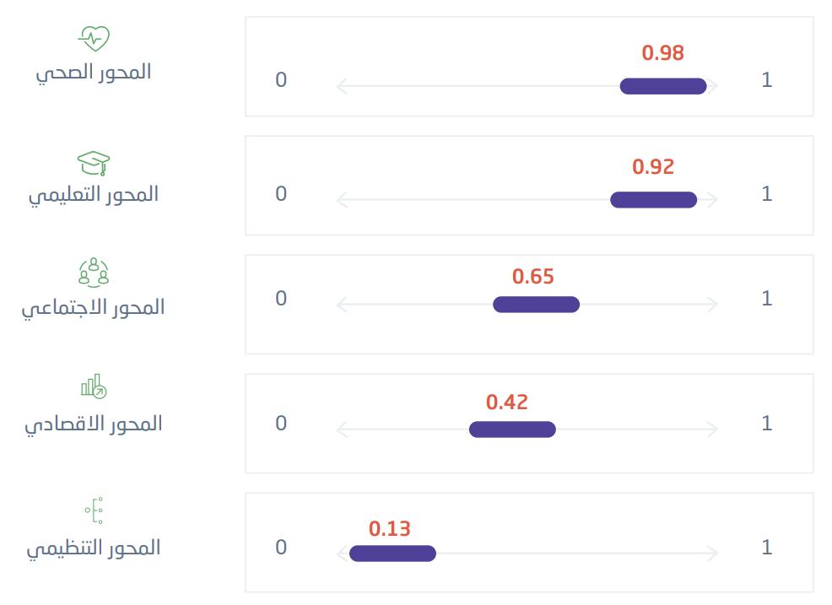832x605 pixels.
Task: Click the المحور التعليمي label
Action: pyautogui.click(x=94, y=195)
